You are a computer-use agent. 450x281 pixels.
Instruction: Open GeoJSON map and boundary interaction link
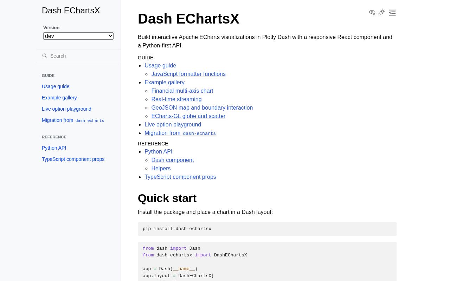[x=202, y=108]
